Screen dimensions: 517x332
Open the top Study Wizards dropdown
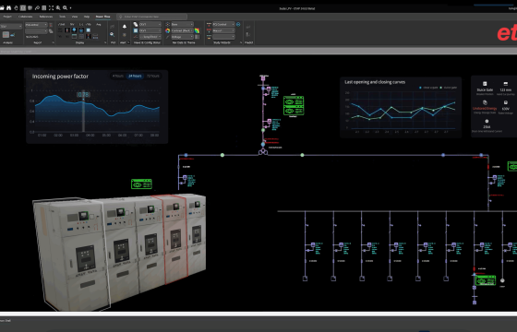[x=223, y=24]
